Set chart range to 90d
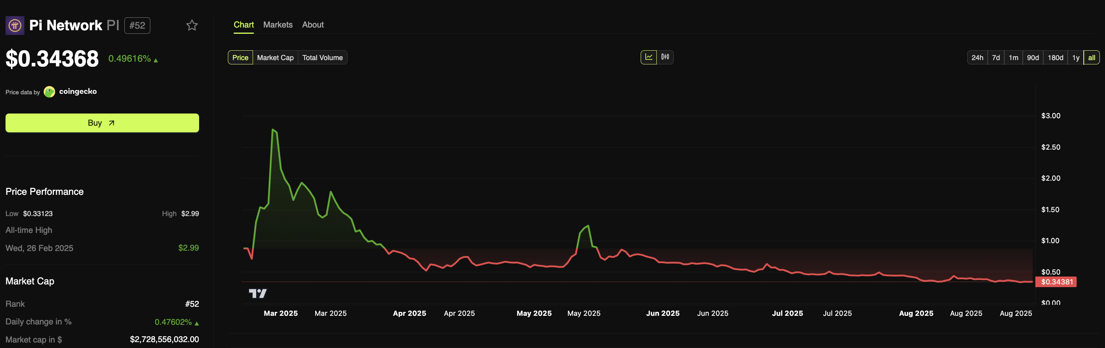 1033,57
